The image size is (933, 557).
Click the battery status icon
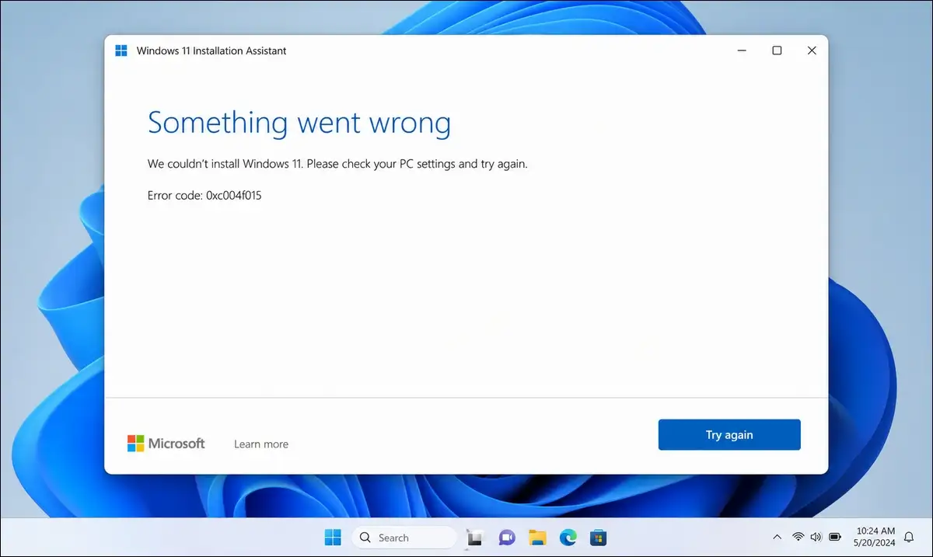pos(836,537)
